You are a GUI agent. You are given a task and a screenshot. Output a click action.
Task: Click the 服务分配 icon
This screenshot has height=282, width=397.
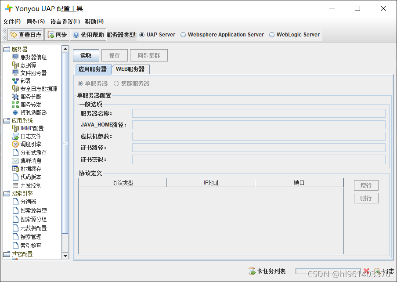(x=15, y=97)
